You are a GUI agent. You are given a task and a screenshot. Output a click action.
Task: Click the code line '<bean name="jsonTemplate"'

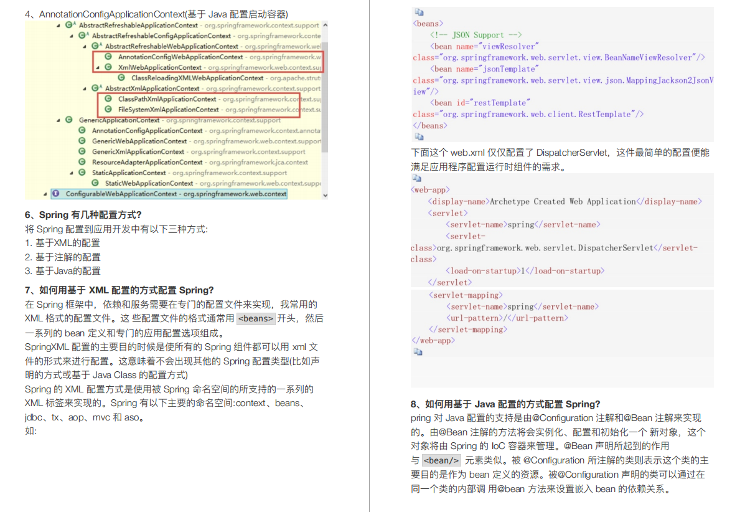point(483,69)
